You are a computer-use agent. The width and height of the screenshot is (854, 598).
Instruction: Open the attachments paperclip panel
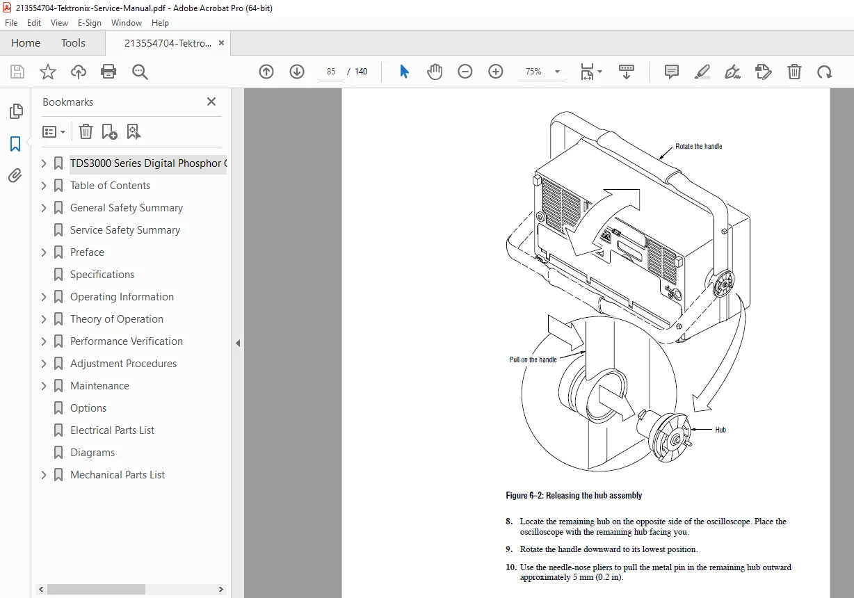point(15,176)
